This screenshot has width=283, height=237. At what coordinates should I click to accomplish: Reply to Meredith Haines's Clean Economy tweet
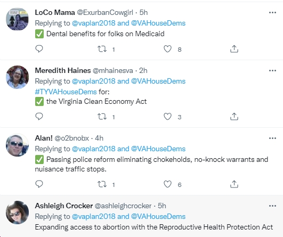click(39, 116)
